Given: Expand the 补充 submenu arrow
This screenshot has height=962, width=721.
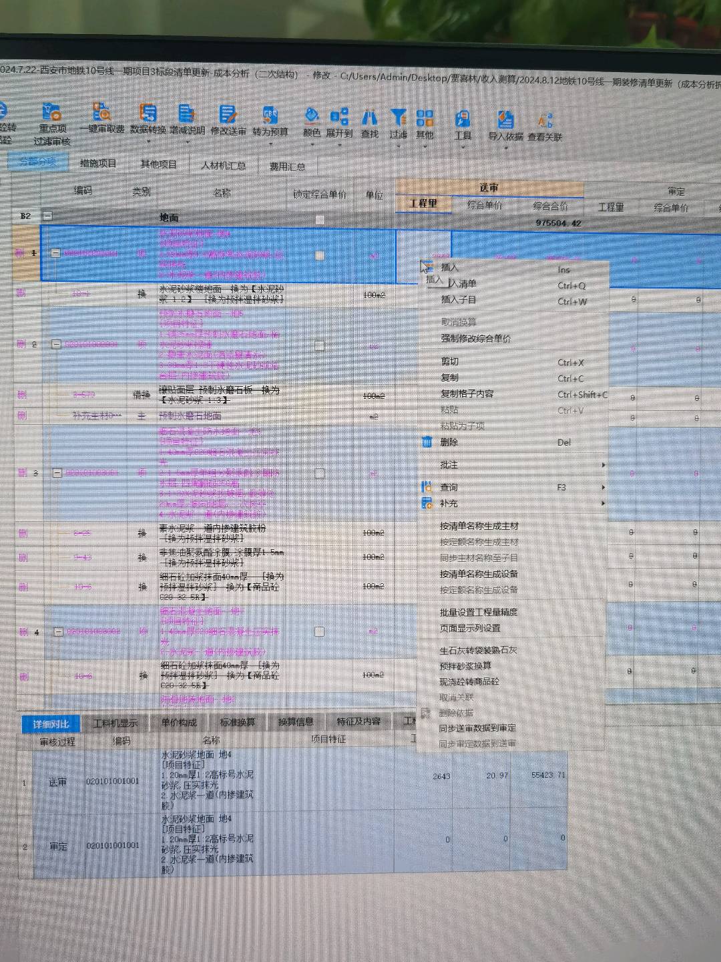Looking at the screenshot, I should coord(603,503).
